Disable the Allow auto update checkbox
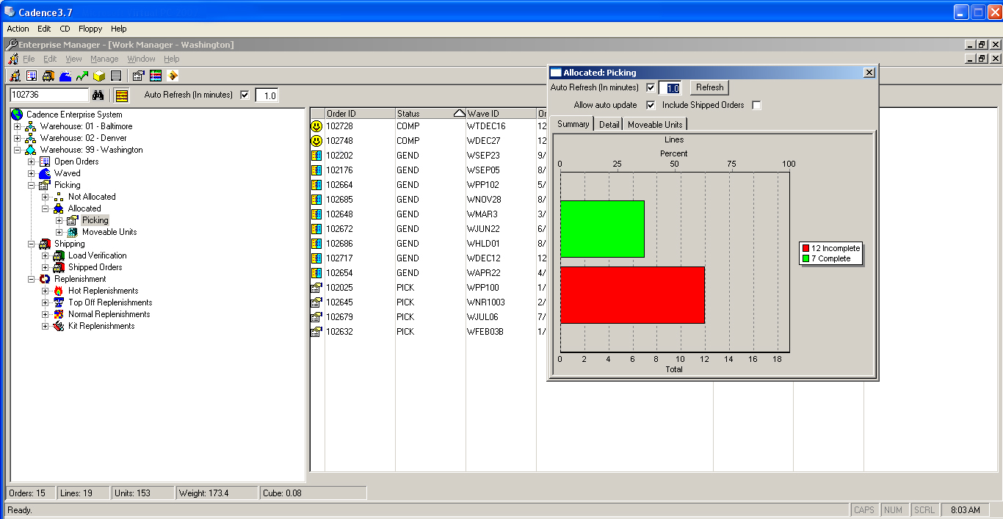This screenshot has width=1003, height=519. [x=651, y=104]
